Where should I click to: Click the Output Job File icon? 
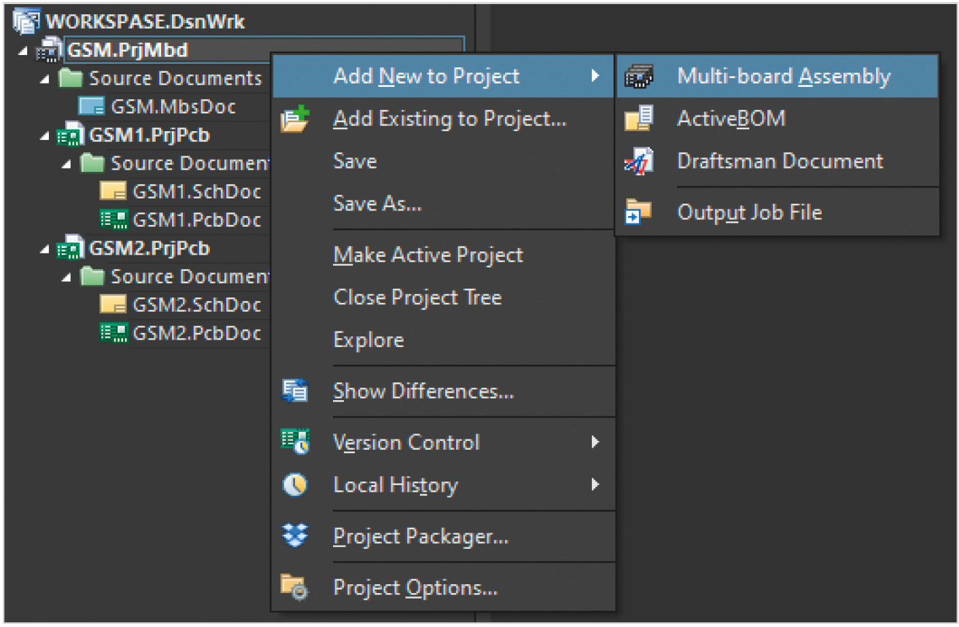click(638, 213)
